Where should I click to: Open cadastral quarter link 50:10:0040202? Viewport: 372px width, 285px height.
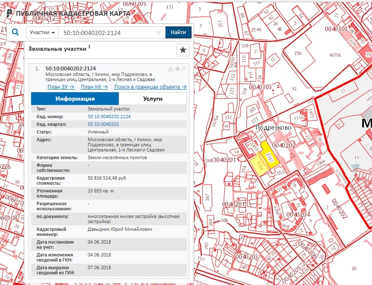(x=103, y=124)
